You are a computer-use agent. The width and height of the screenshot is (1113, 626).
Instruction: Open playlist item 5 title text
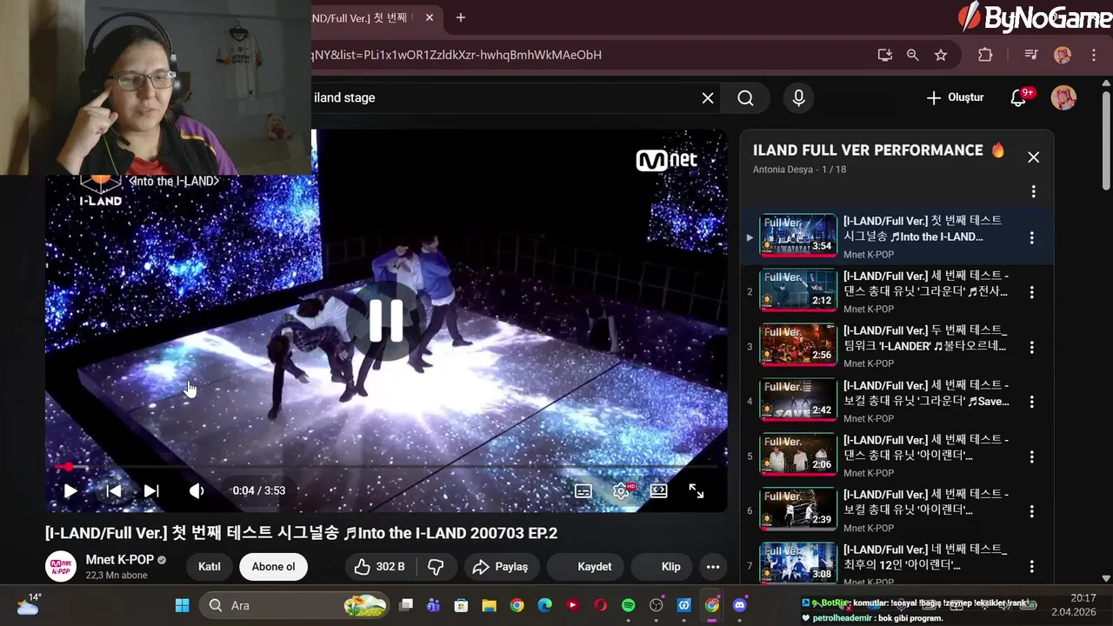pyautogui.click(x=925, y=448)
